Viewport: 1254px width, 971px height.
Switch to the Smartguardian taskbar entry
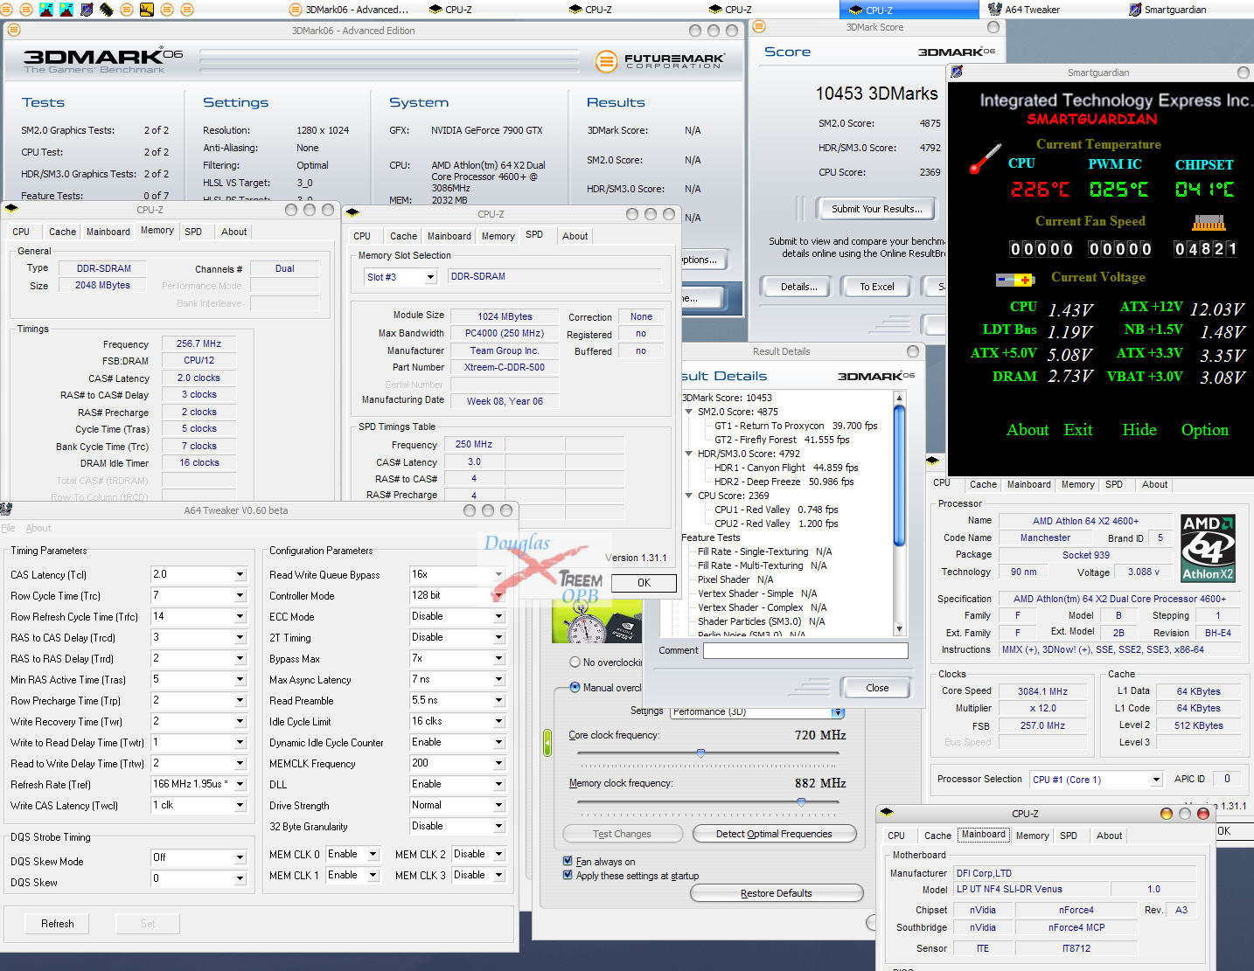pos(1167,10)
